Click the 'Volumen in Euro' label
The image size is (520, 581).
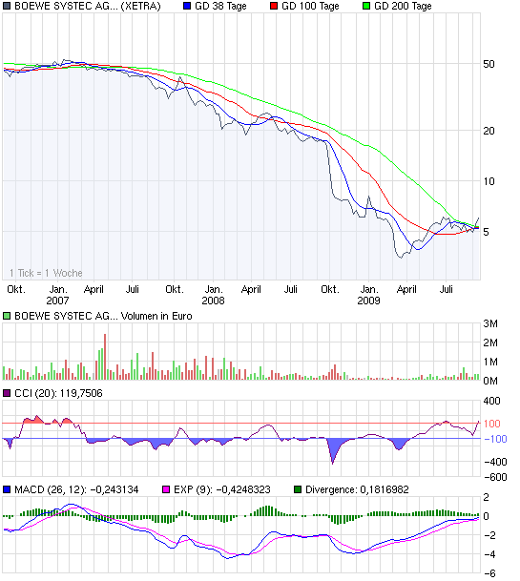pyautogui.click(x=156, y=316)
